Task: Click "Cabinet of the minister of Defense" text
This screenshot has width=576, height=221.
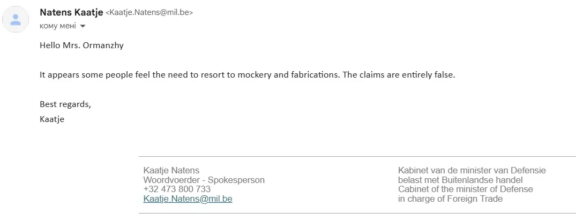Action: (465, 189)
